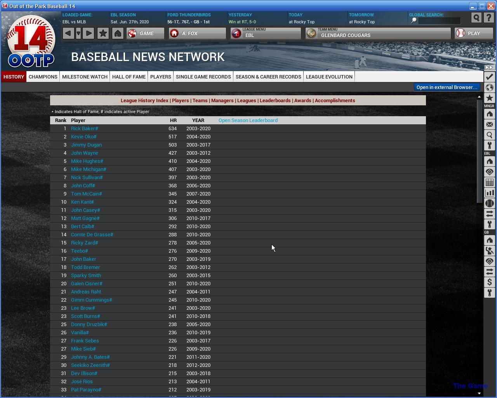Open the EBL grid table icon
The height and width of the screenshot is (398, 497).
click(489, 182)
